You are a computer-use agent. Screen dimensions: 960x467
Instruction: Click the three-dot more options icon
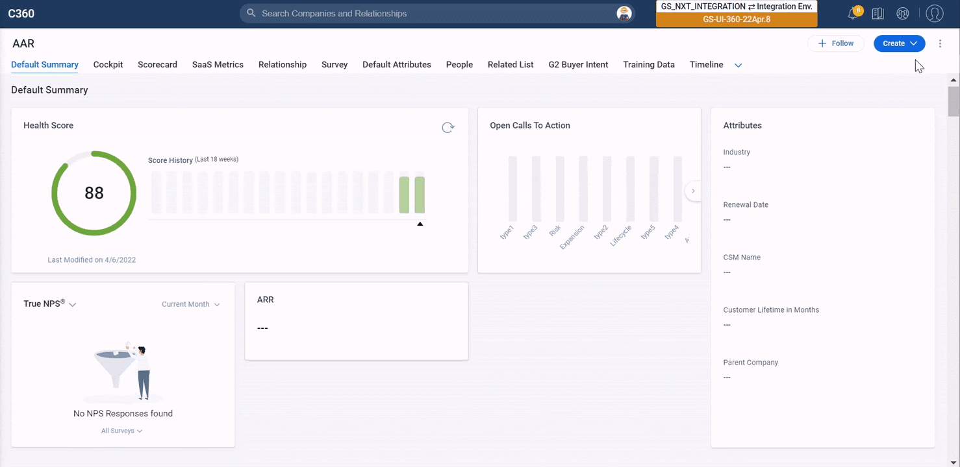coord(940,43)
